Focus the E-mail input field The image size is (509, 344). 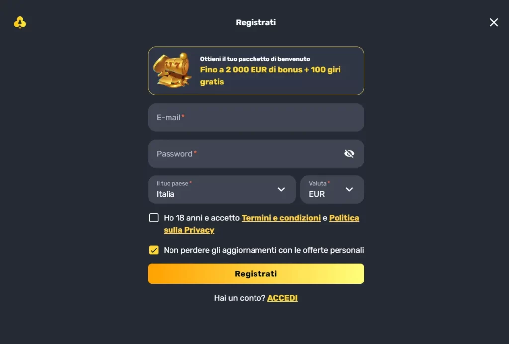click(x=256, y=118)
